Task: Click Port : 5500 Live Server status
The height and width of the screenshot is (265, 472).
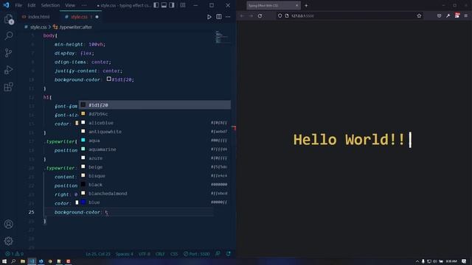Action: click(x=197, y=254)
